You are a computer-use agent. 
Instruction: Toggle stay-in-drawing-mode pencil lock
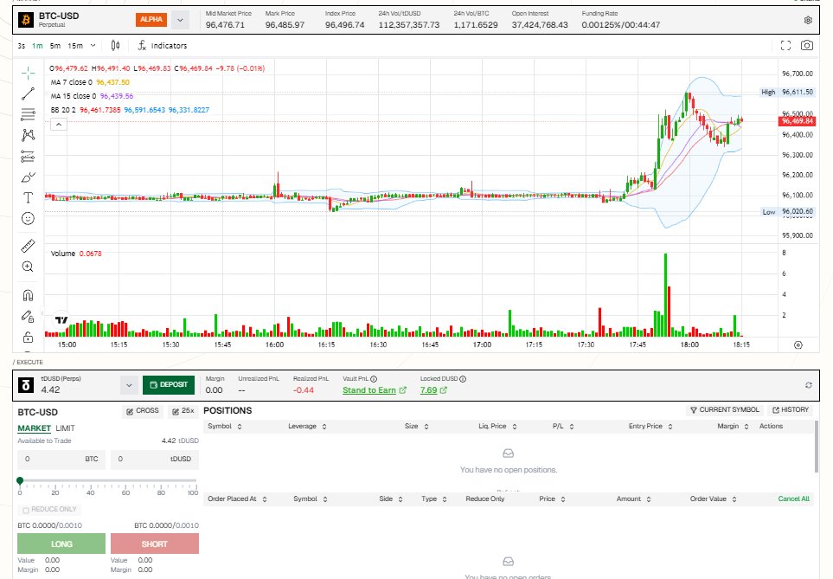tap(29, 317)
